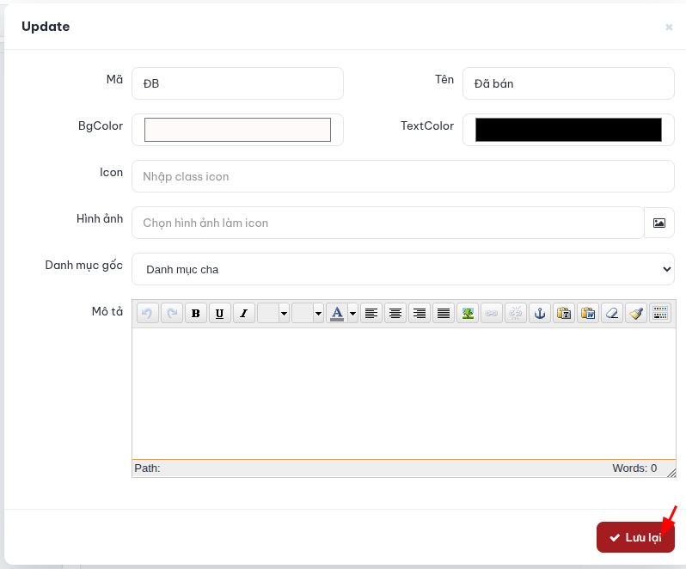Redo the last action in the editor

(x=172, y=313)
